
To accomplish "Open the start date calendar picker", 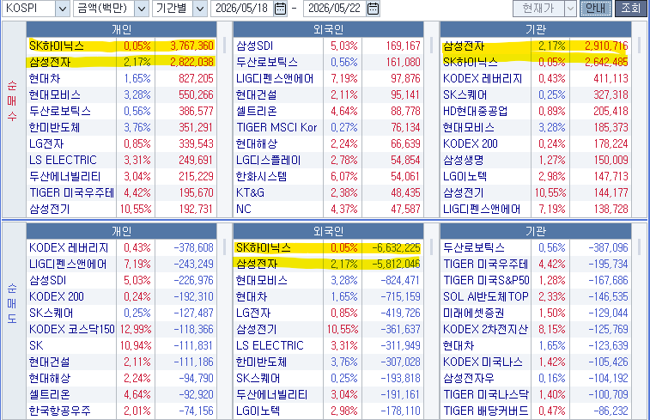I will point(281,9).
